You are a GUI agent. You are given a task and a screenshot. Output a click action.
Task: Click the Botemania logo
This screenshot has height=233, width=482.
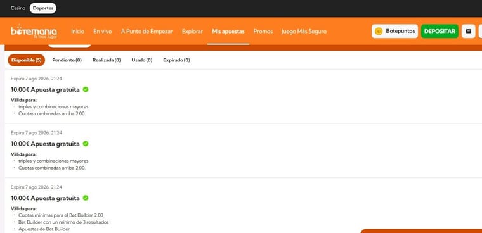pyautogui.click(x=34, y=31)
